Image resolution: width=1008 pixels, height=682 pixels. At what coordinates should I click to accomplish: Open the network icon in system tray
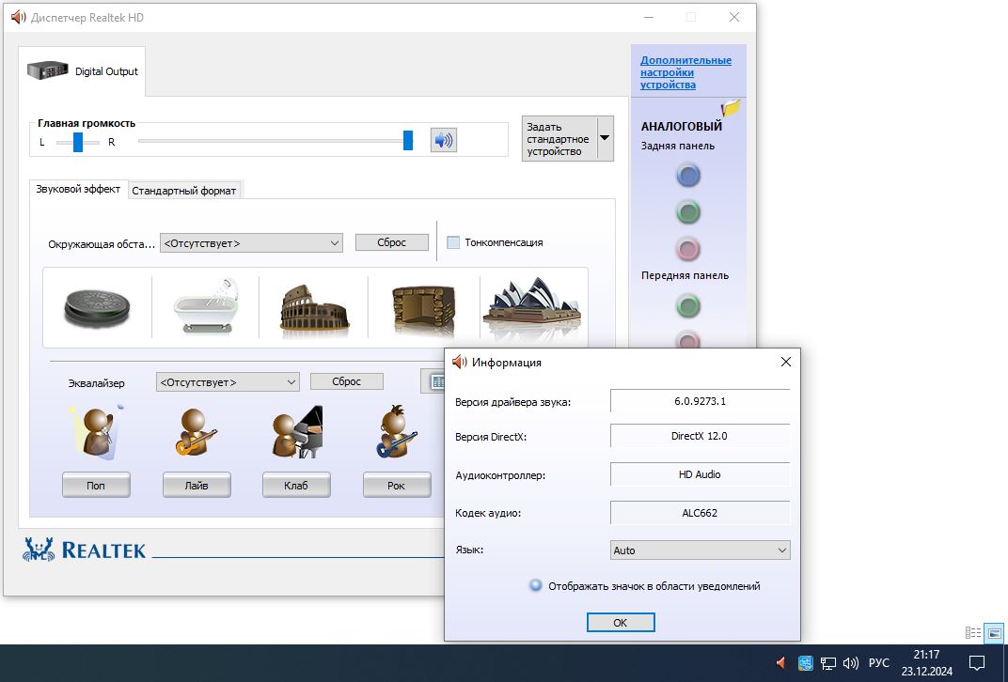pyautogui.click(x=828, y=663)
